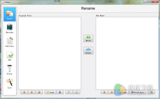Open the Episodes panel in sidebar
Viewport: 160px width, 99px height.
pos(10,28)
